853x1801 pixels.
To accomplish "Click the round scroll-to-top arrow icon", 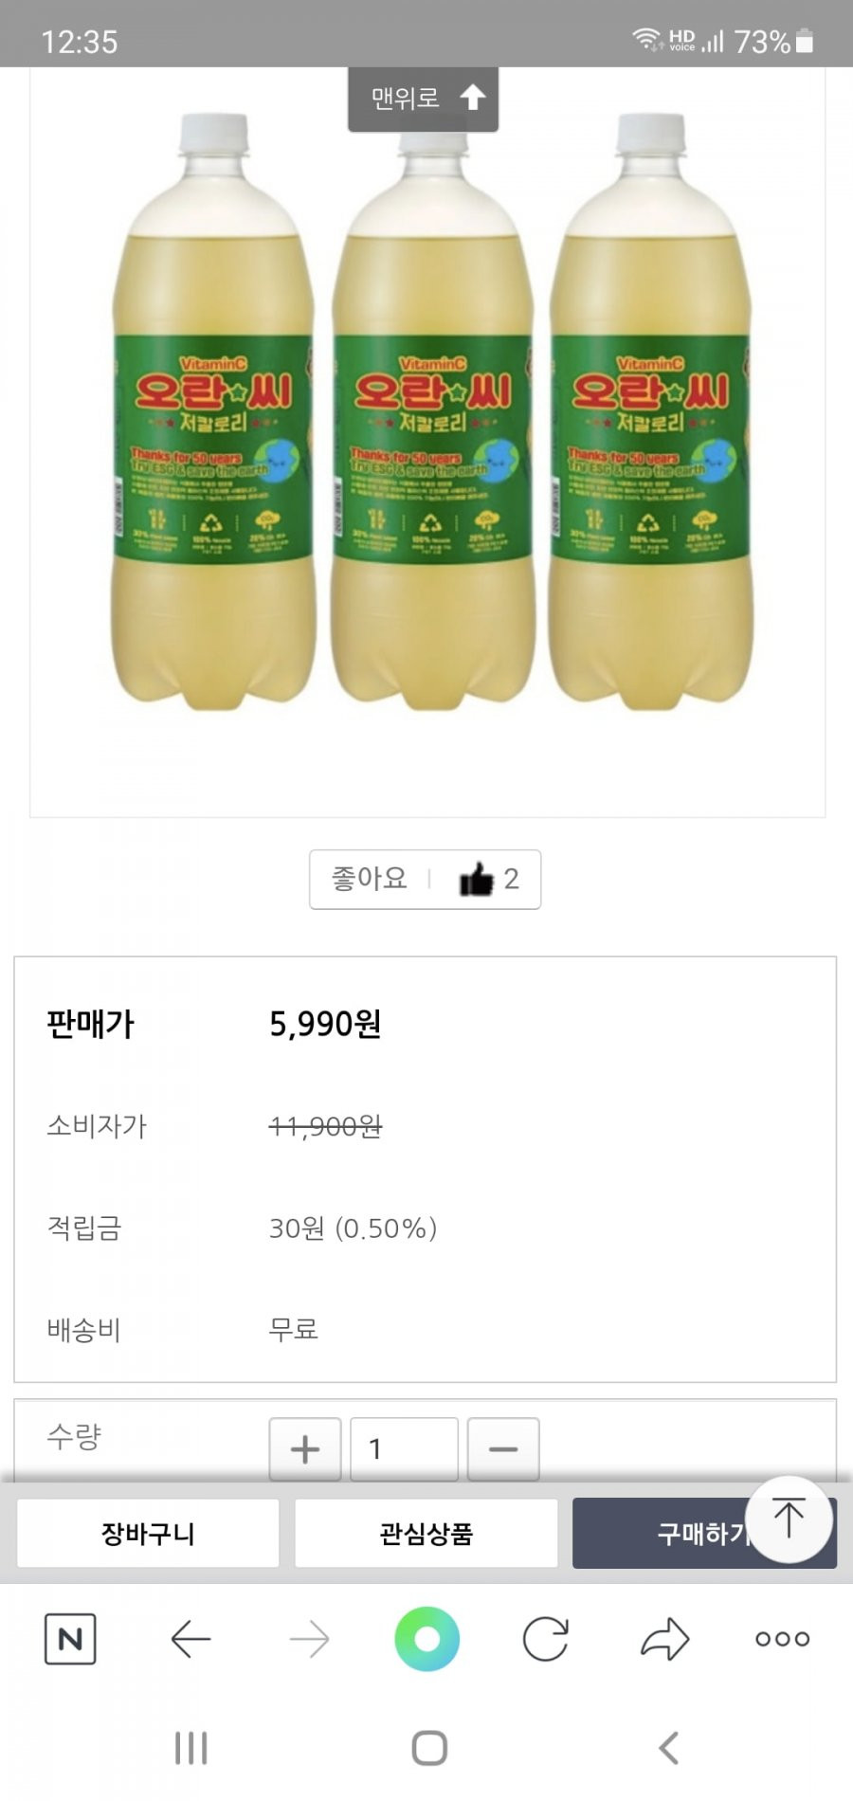I will (x=789, y=1519).
